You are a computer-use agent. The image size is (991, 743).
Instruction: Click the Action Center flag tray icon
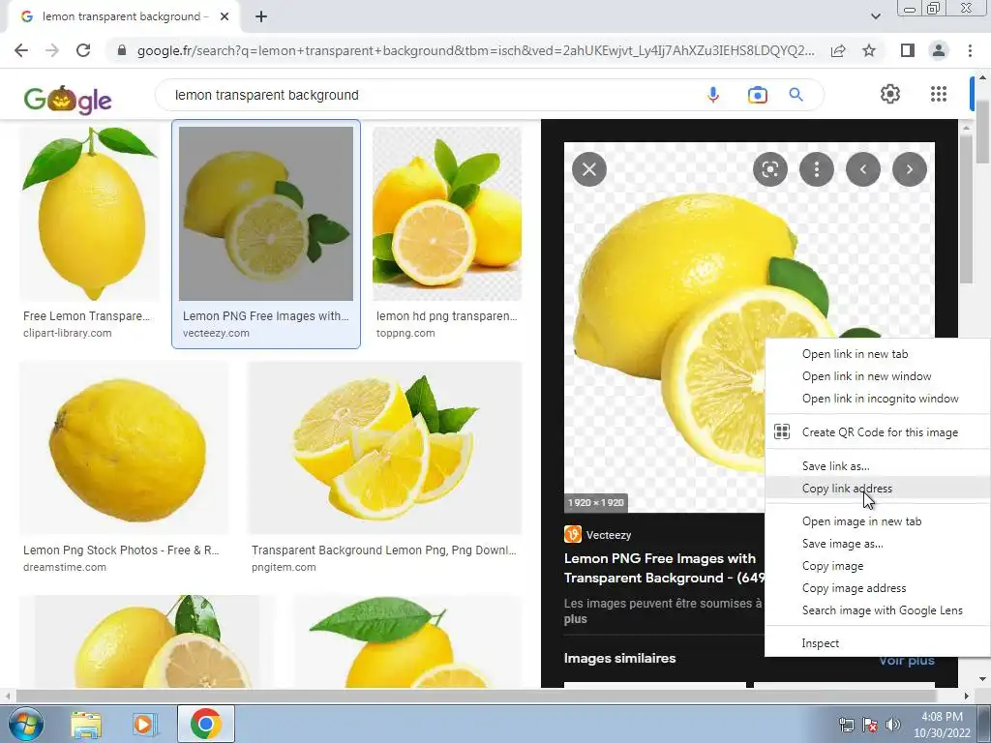pyautogui.click(x=870, y=725)
